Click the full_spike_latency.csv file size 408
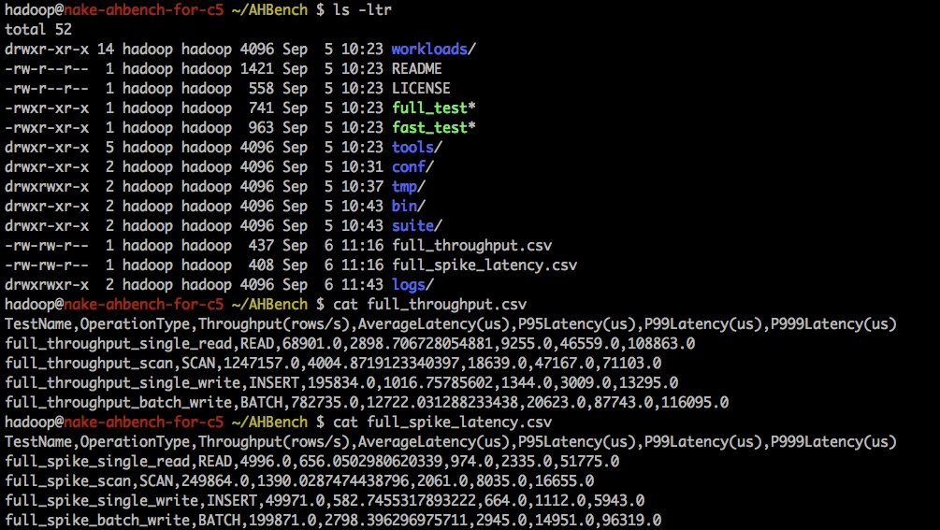 (261, 265)
